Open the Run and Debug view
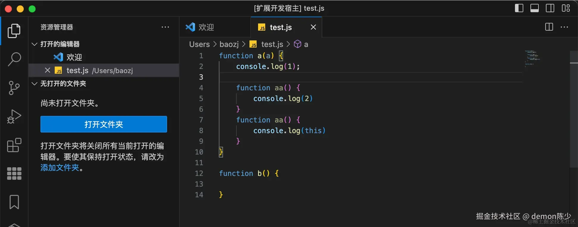The height and width of the screenshot is (227, 578). coord(14,116)
